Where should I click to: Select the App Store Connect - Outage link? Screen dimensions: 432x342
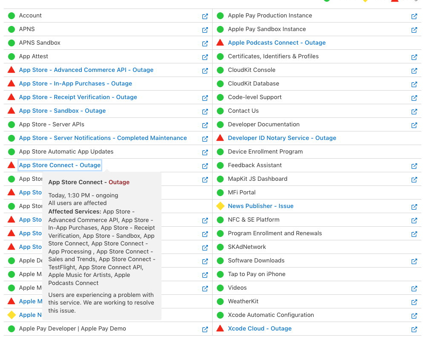pyautogui.click(x=60, y=165)
